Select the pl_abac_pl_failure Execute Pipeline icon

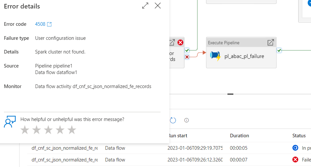[215, 56]
